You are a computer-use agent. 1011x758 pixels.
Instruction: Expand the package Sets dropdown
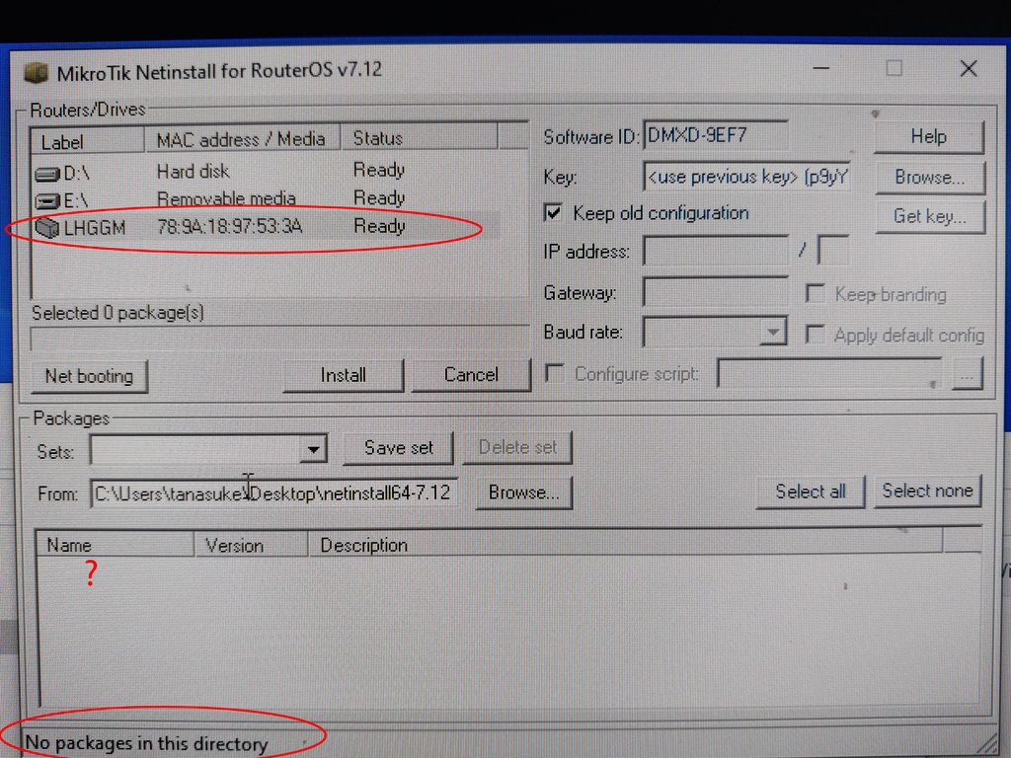tap(313, 449)
